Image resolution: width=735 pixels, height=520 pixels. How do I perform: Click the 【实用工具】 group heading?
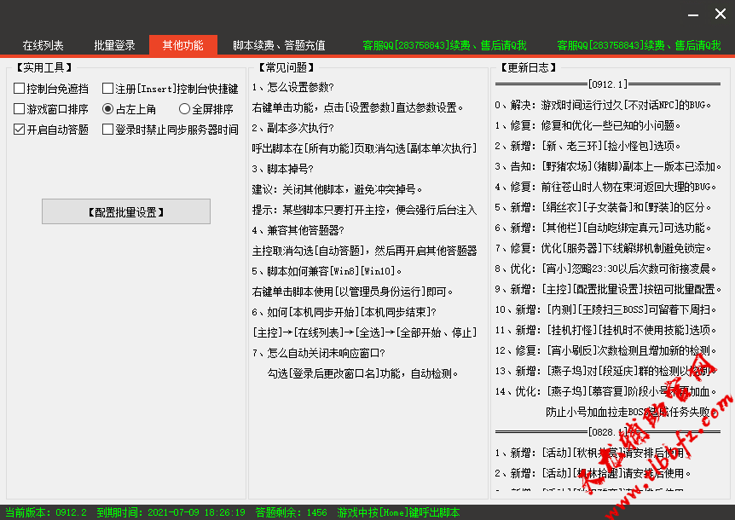[x=43, y=67]
